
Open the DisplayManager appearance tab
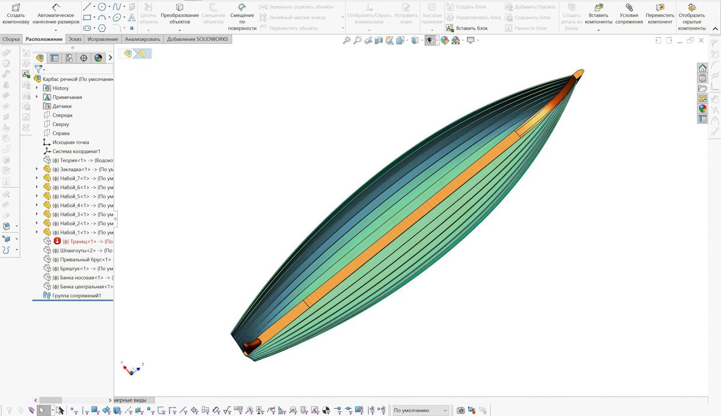98,58
